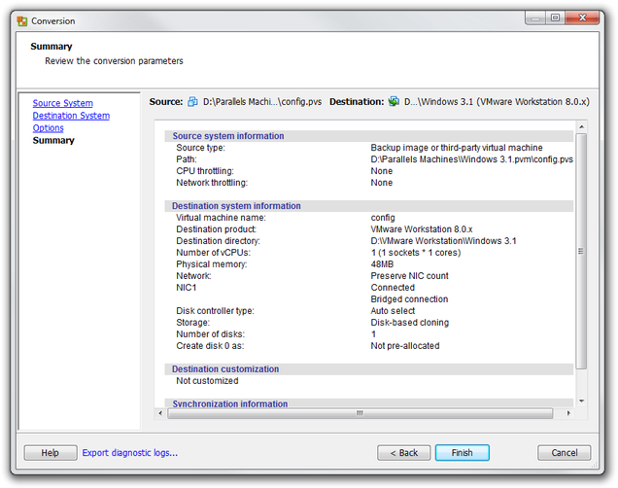Click the destination Windows 3.1 path text
Image resolution: width=618 pixels, height=488 pixels.
497,102
